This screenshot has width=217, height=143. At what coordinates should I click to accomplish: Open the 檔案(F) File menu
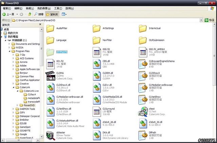tap(7, 8)
